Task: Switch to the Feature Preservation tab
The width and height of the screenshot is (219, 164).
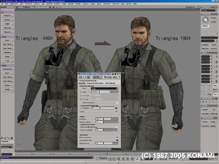Action: pos(95,83)
